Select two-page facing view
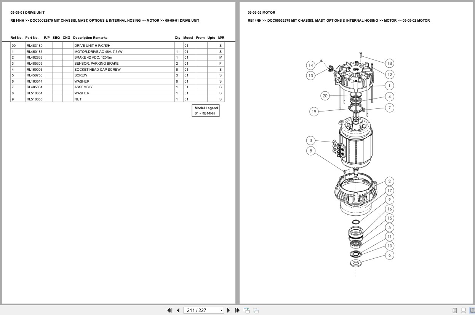Viewport: 475px width, 315px height. [x=472, y=310]
